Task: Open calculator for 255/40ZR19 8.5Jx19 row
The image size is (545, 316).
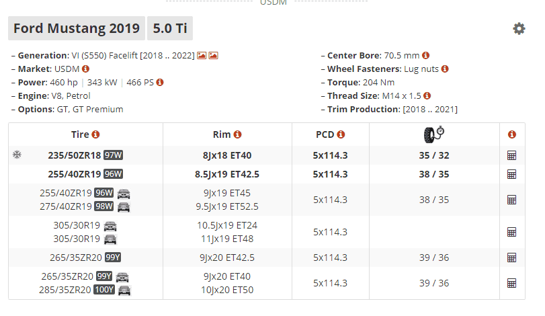Action: [511, 174]
